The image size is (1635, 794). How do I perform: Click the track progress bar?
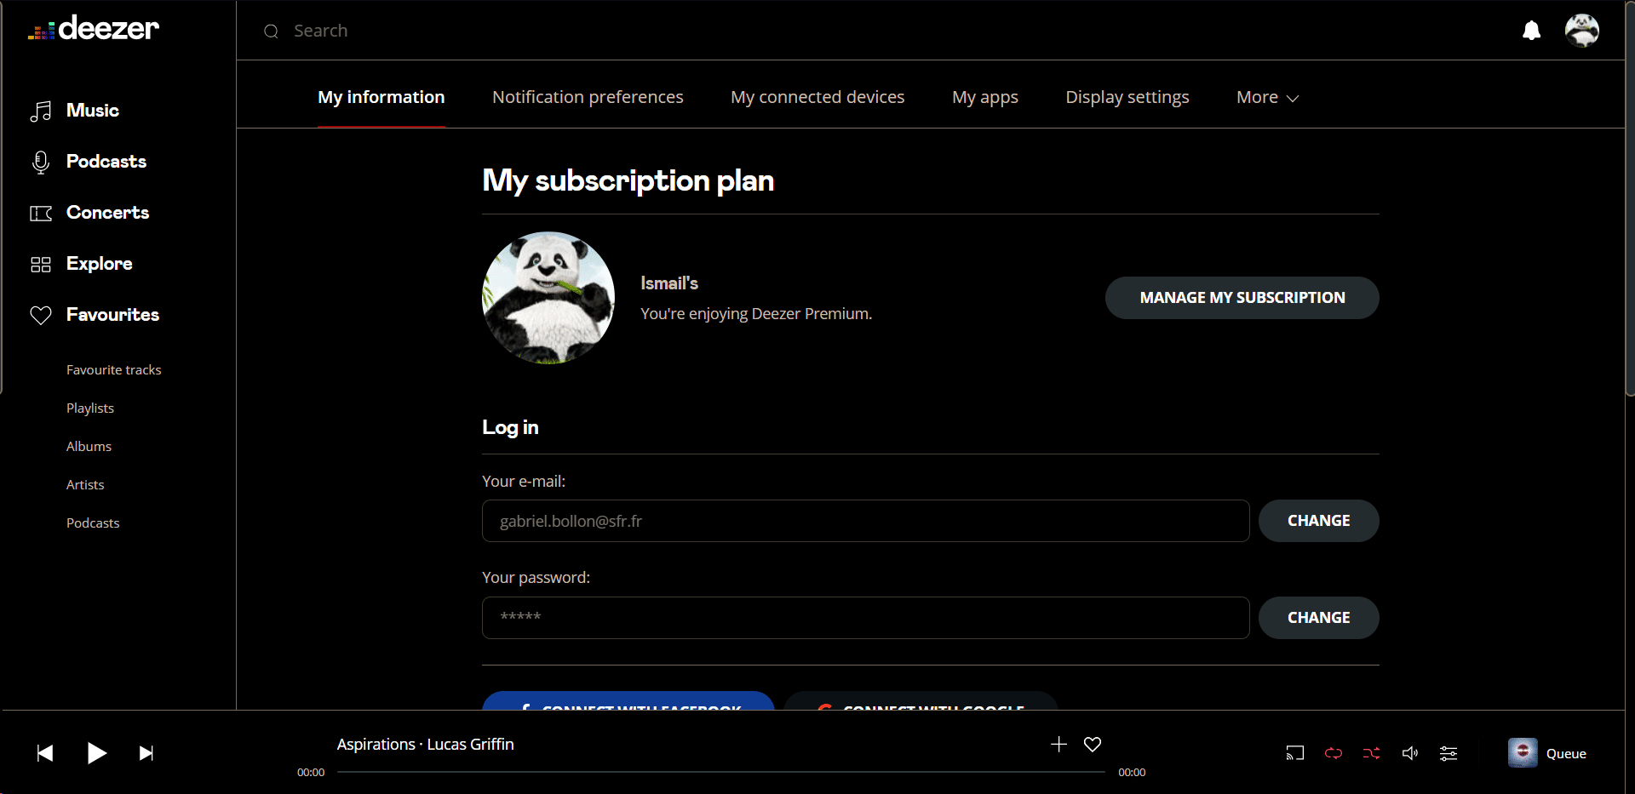click(x=721, y=772)
